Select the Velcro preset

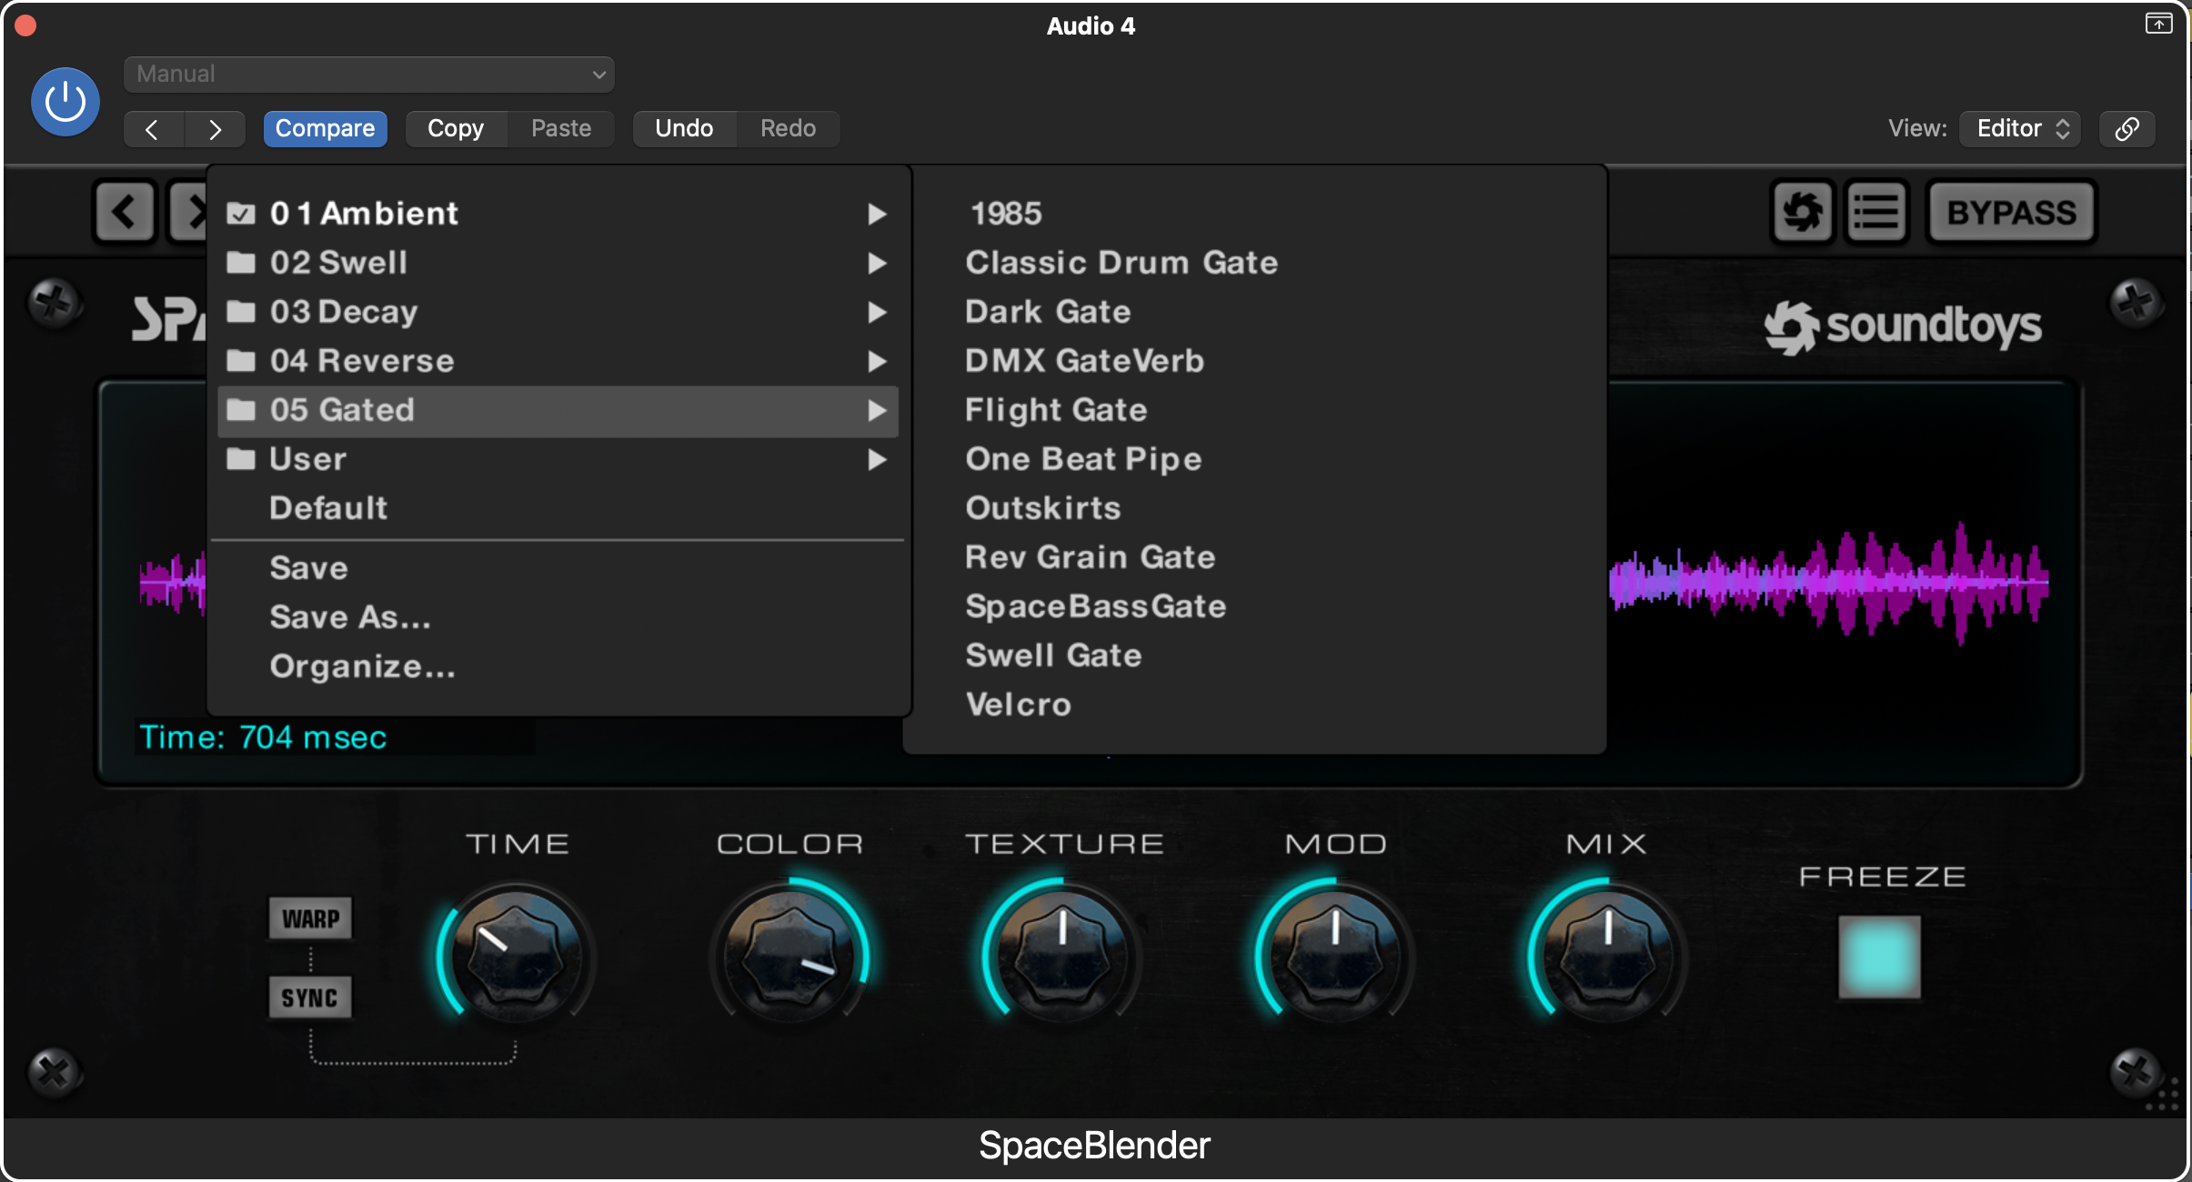pyautogui.click(x=1019, y=705)
